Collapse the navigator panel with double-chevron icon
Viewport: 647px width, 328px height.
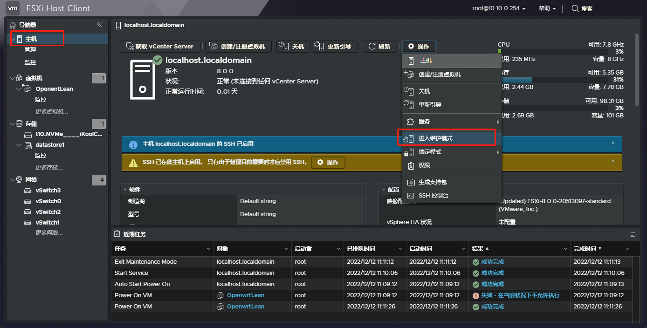tap(99, 25)
